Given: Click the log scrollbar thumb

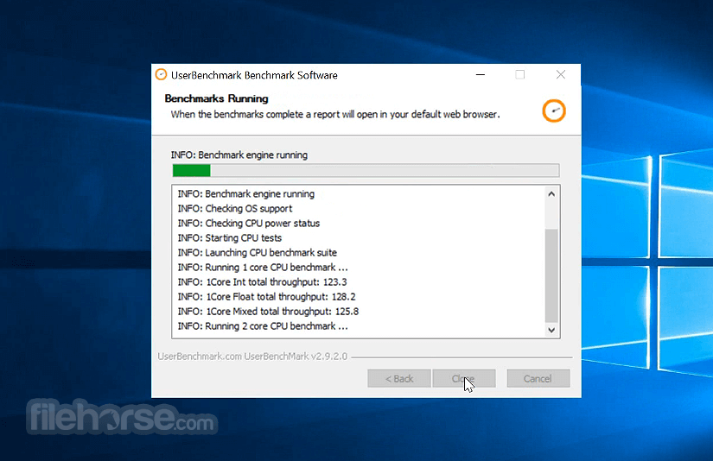Looking at the screenshot, I should (x=551, y=275).
